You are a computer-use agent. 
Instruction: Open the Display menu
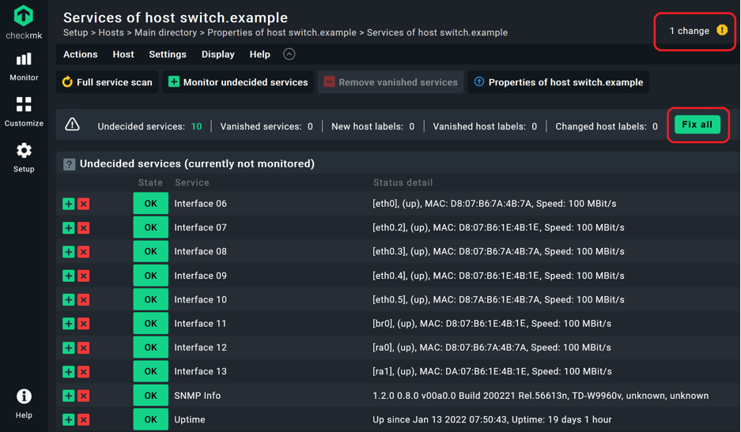pos(217,54)
